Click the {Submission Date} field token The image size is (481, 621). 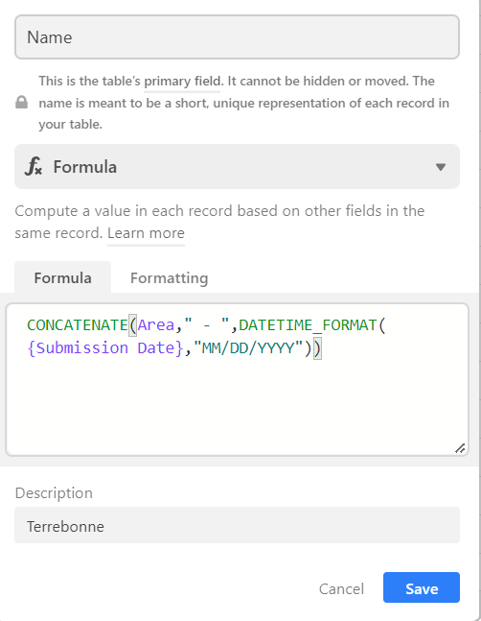click(105, 348)
